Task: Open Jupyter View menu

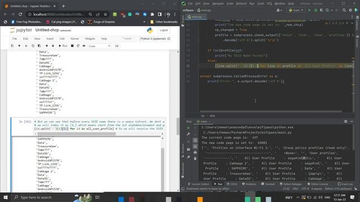Action: (x=37, y=39)
